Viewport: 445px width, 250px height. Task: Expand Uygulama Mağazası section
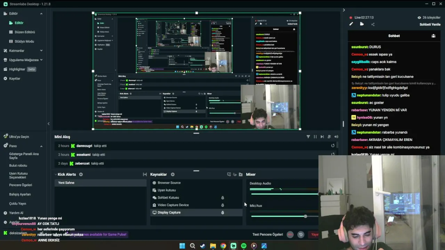click(x=41, y=60)
